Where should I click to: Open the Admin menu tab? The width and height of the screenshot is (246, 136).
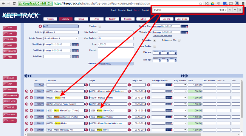143,19
